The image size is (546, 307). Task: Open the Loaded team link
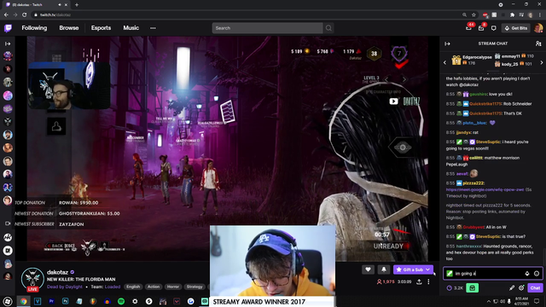coord(113,287)
